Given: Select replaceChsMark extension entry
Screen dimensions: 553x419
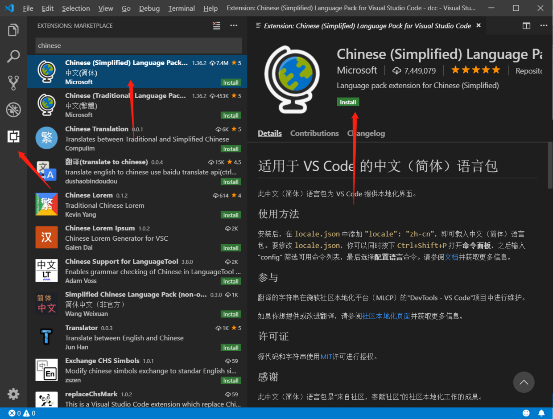Looking at the screenshot, I should (137, 398).
